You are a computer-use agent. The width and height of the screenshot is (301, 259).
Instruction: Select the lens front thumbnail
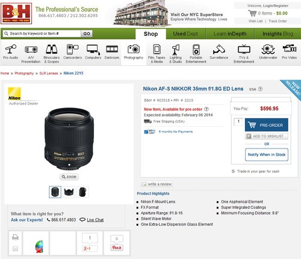(x=55, y=192)
